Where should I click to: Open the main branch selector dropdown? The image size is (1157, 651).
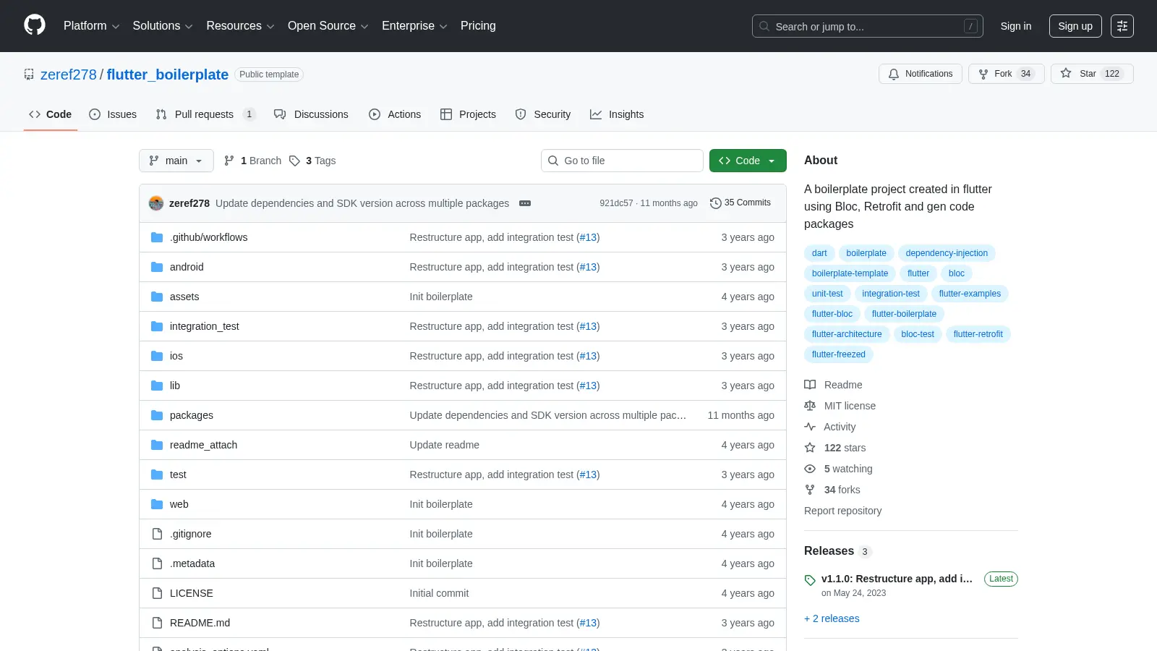coord(176,161)
